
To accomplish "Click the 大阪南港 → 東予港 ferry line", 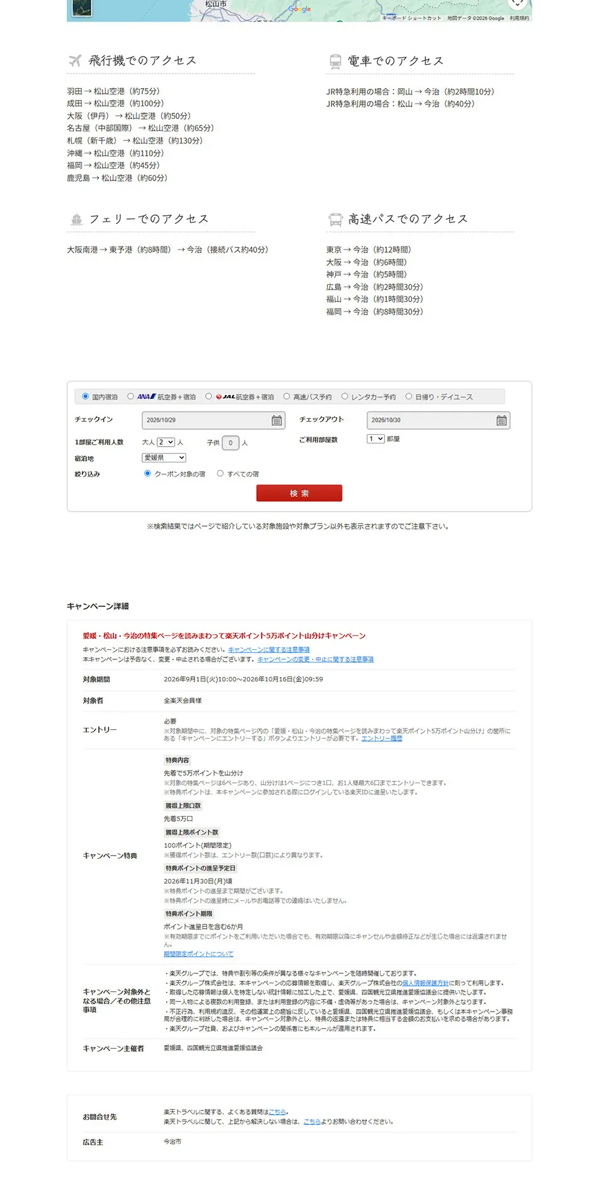I will point(167,250).
